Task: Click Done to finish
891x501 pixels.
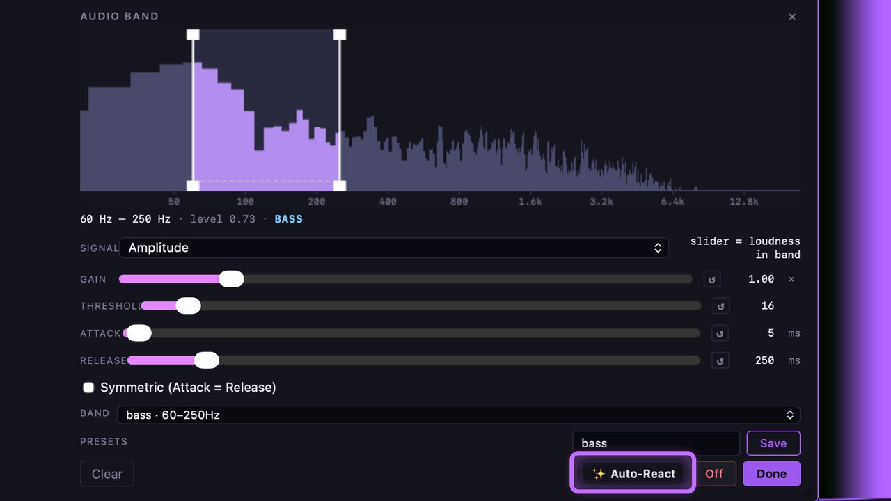Action: pos(771,474)
